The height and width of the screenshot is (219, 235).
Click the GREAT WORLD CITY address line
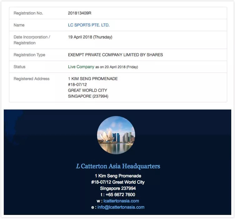[87, 90]
